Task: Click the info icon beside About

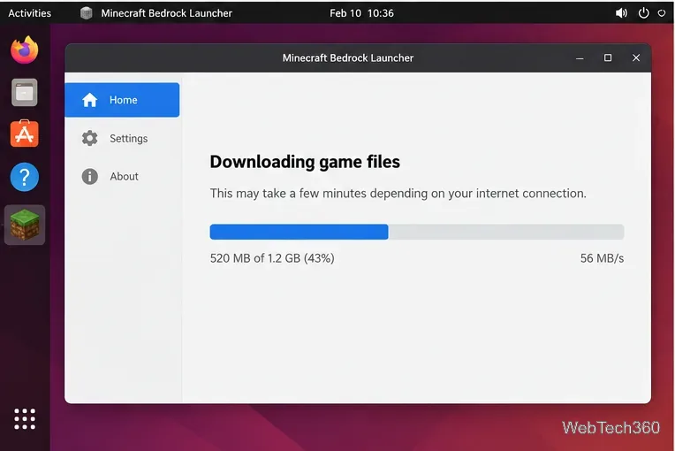Action: (x=89, y=176)
